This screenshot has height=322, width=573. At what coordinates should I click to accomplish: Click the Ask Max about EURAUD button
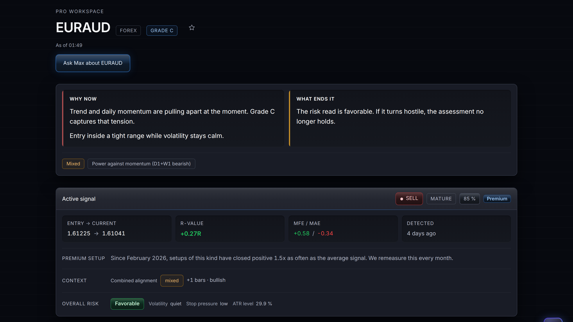point(93,63)
